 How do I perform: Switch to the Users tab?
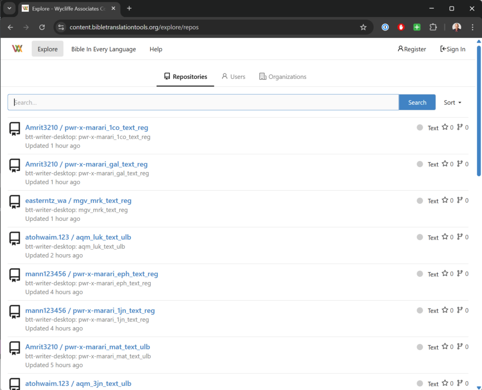click(233, 77)
